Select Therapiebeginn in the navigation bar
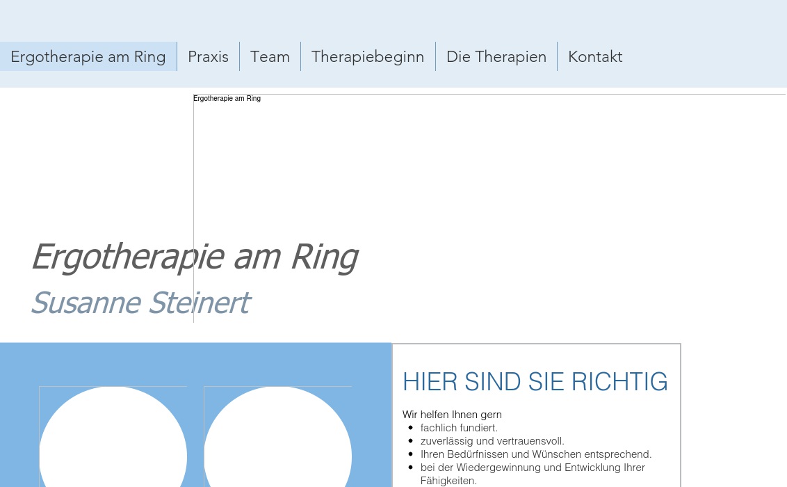The height and width of the screenshot is (487, 787). (368, 56)
